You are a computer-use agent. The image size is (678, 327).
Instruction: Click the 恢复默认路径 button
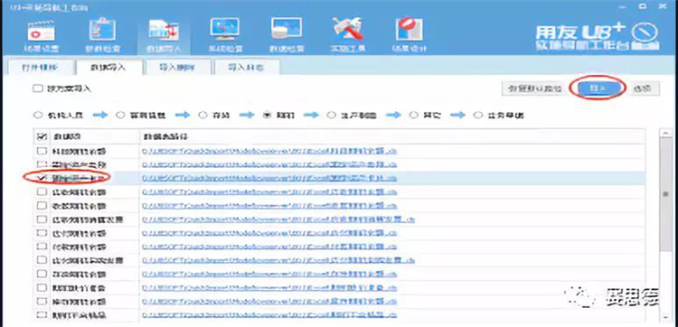534,89
